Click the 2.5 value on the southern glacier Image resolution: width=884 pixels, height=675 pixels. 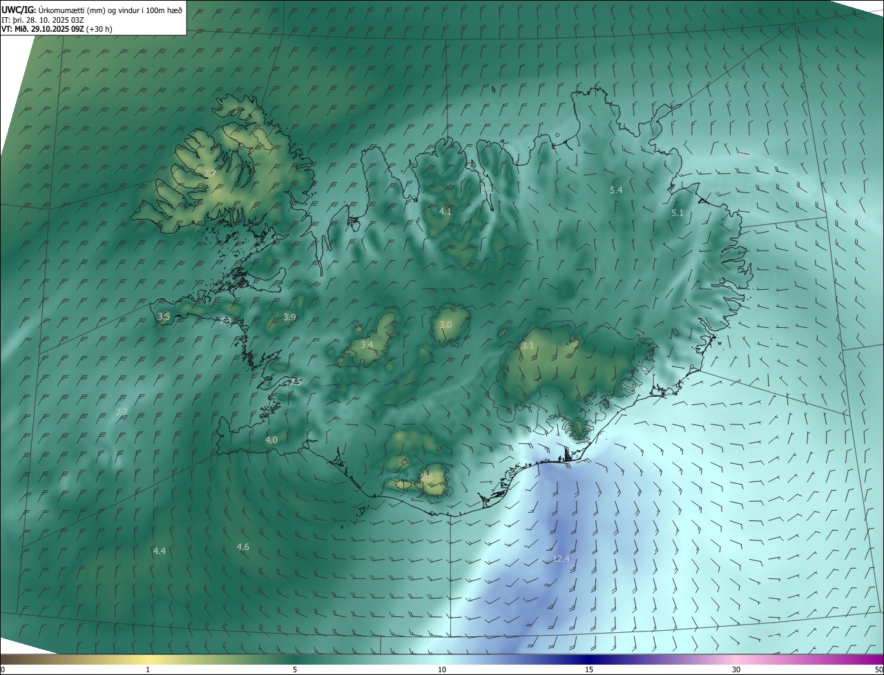[427, 477]
